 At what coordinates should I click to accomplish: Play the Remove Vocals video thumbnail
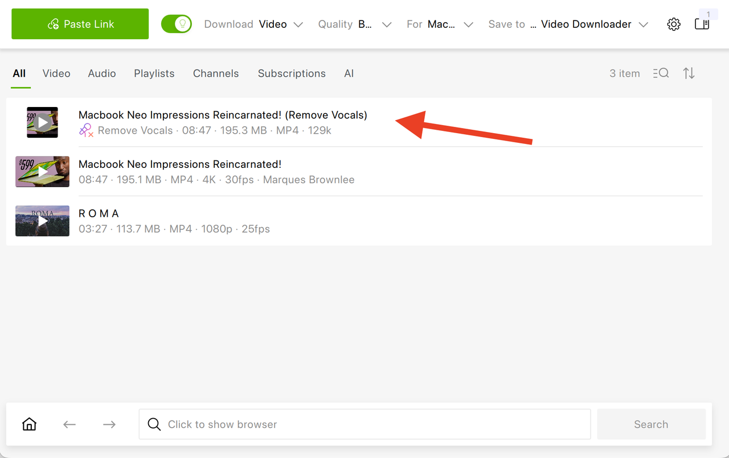[43, 122]
